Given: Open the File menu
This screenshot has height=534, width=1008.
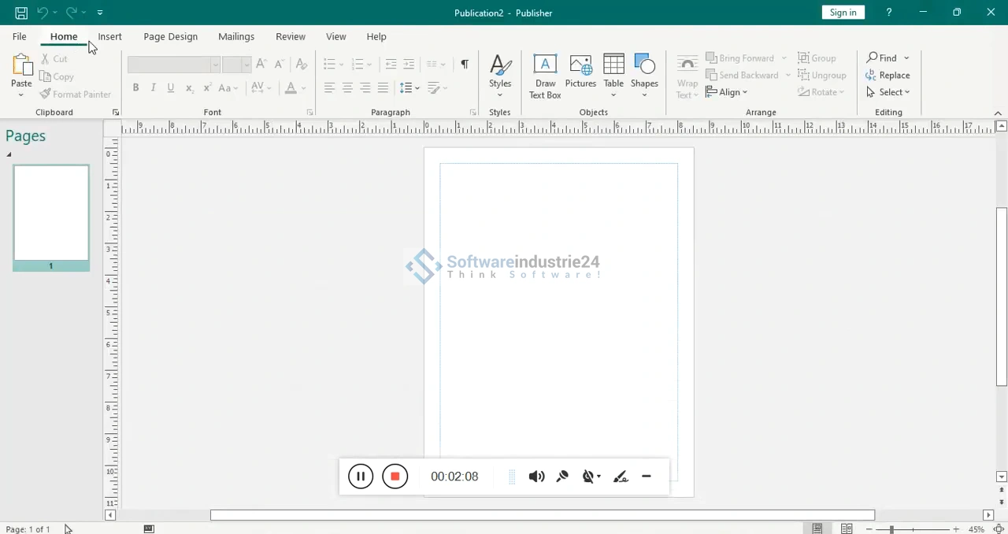Looking at the screenshot, I should [19, 36].
